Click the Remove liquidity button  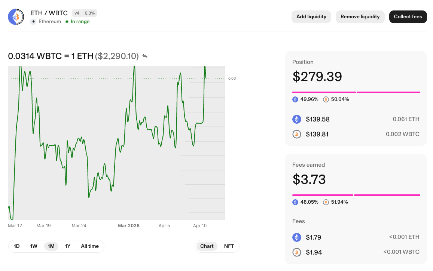tap(360, 17)
